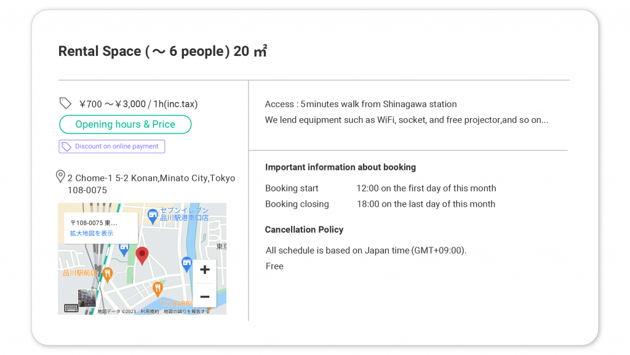
Task: Open the map keyboard shortcuts icon
Action: point(71,308)
